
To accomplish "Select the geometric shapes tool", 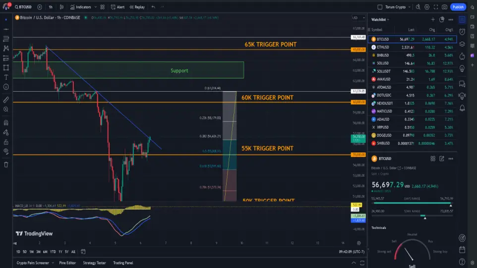I will 6,67.
